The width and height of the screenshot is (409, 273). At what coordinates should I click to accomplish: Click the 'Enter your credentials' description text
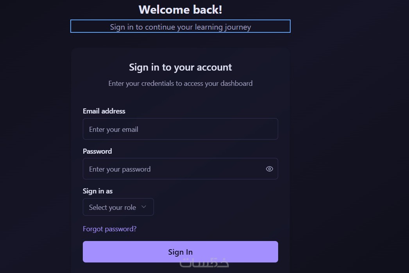(x=180, y=83)
